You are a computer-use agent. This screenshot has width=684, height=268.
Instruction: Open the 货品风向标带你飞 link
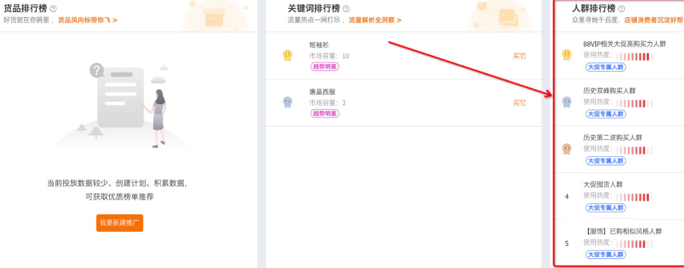pos(87,21)
